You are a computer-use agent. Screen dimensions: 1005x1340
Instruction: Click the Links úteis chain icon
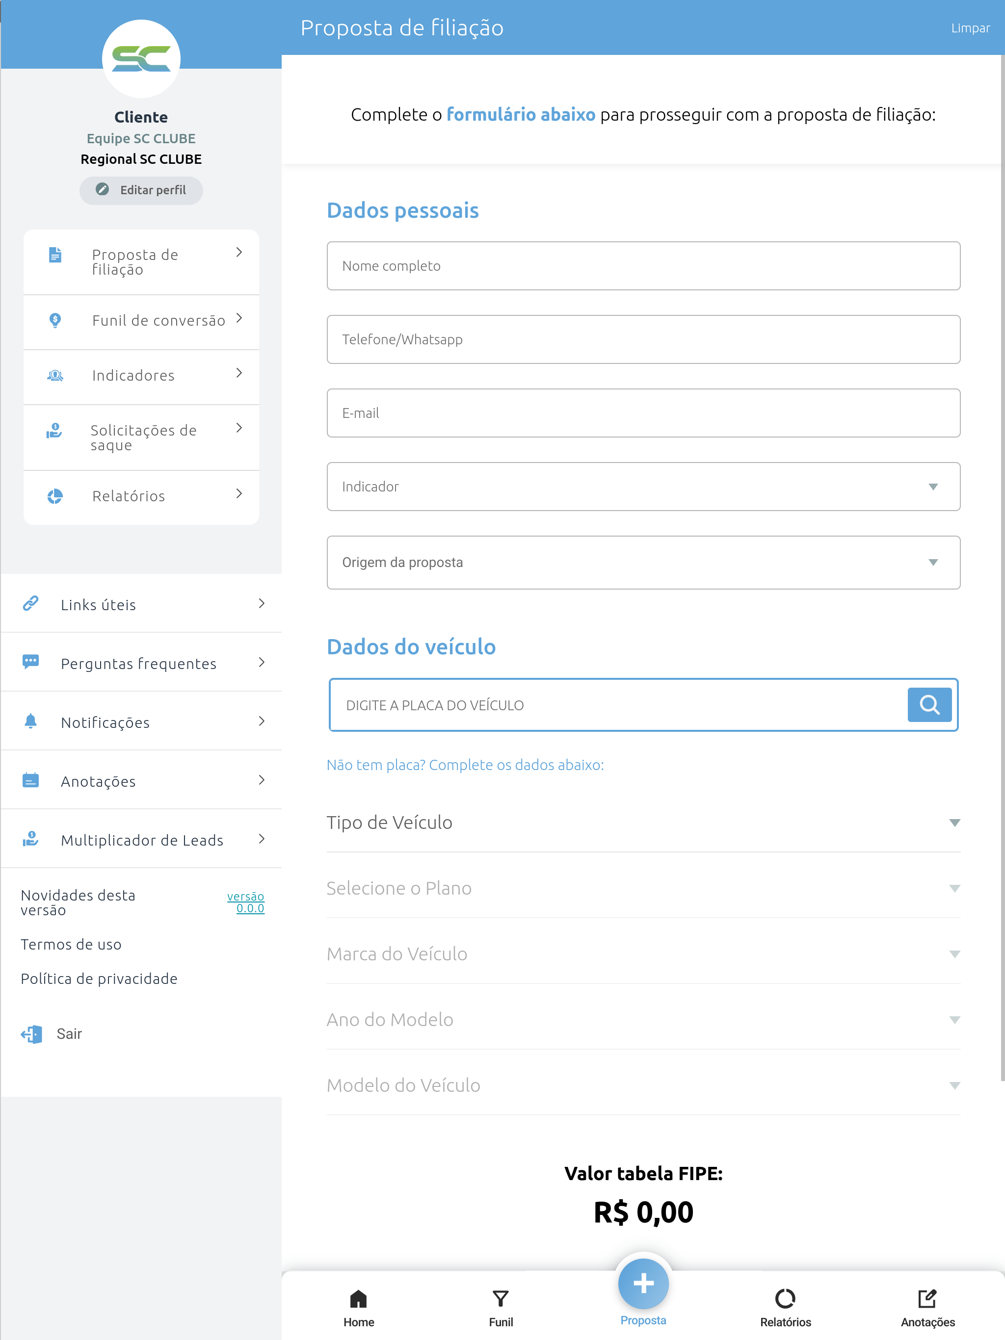31,603
